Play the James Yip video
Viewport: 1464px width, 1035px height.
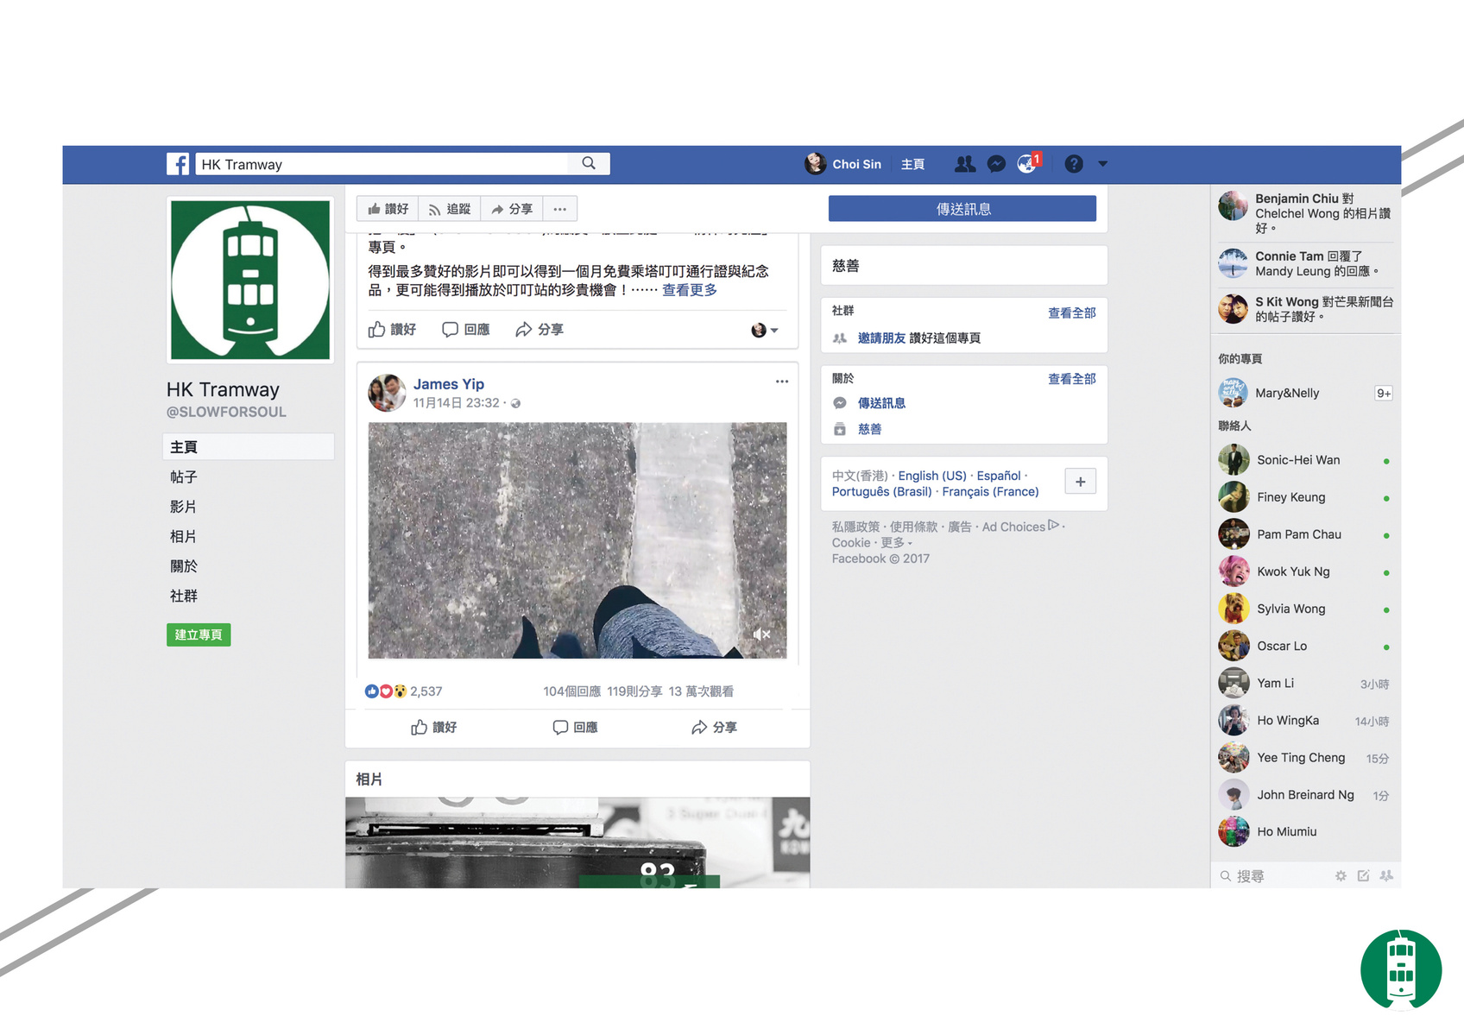coord(577,540)
